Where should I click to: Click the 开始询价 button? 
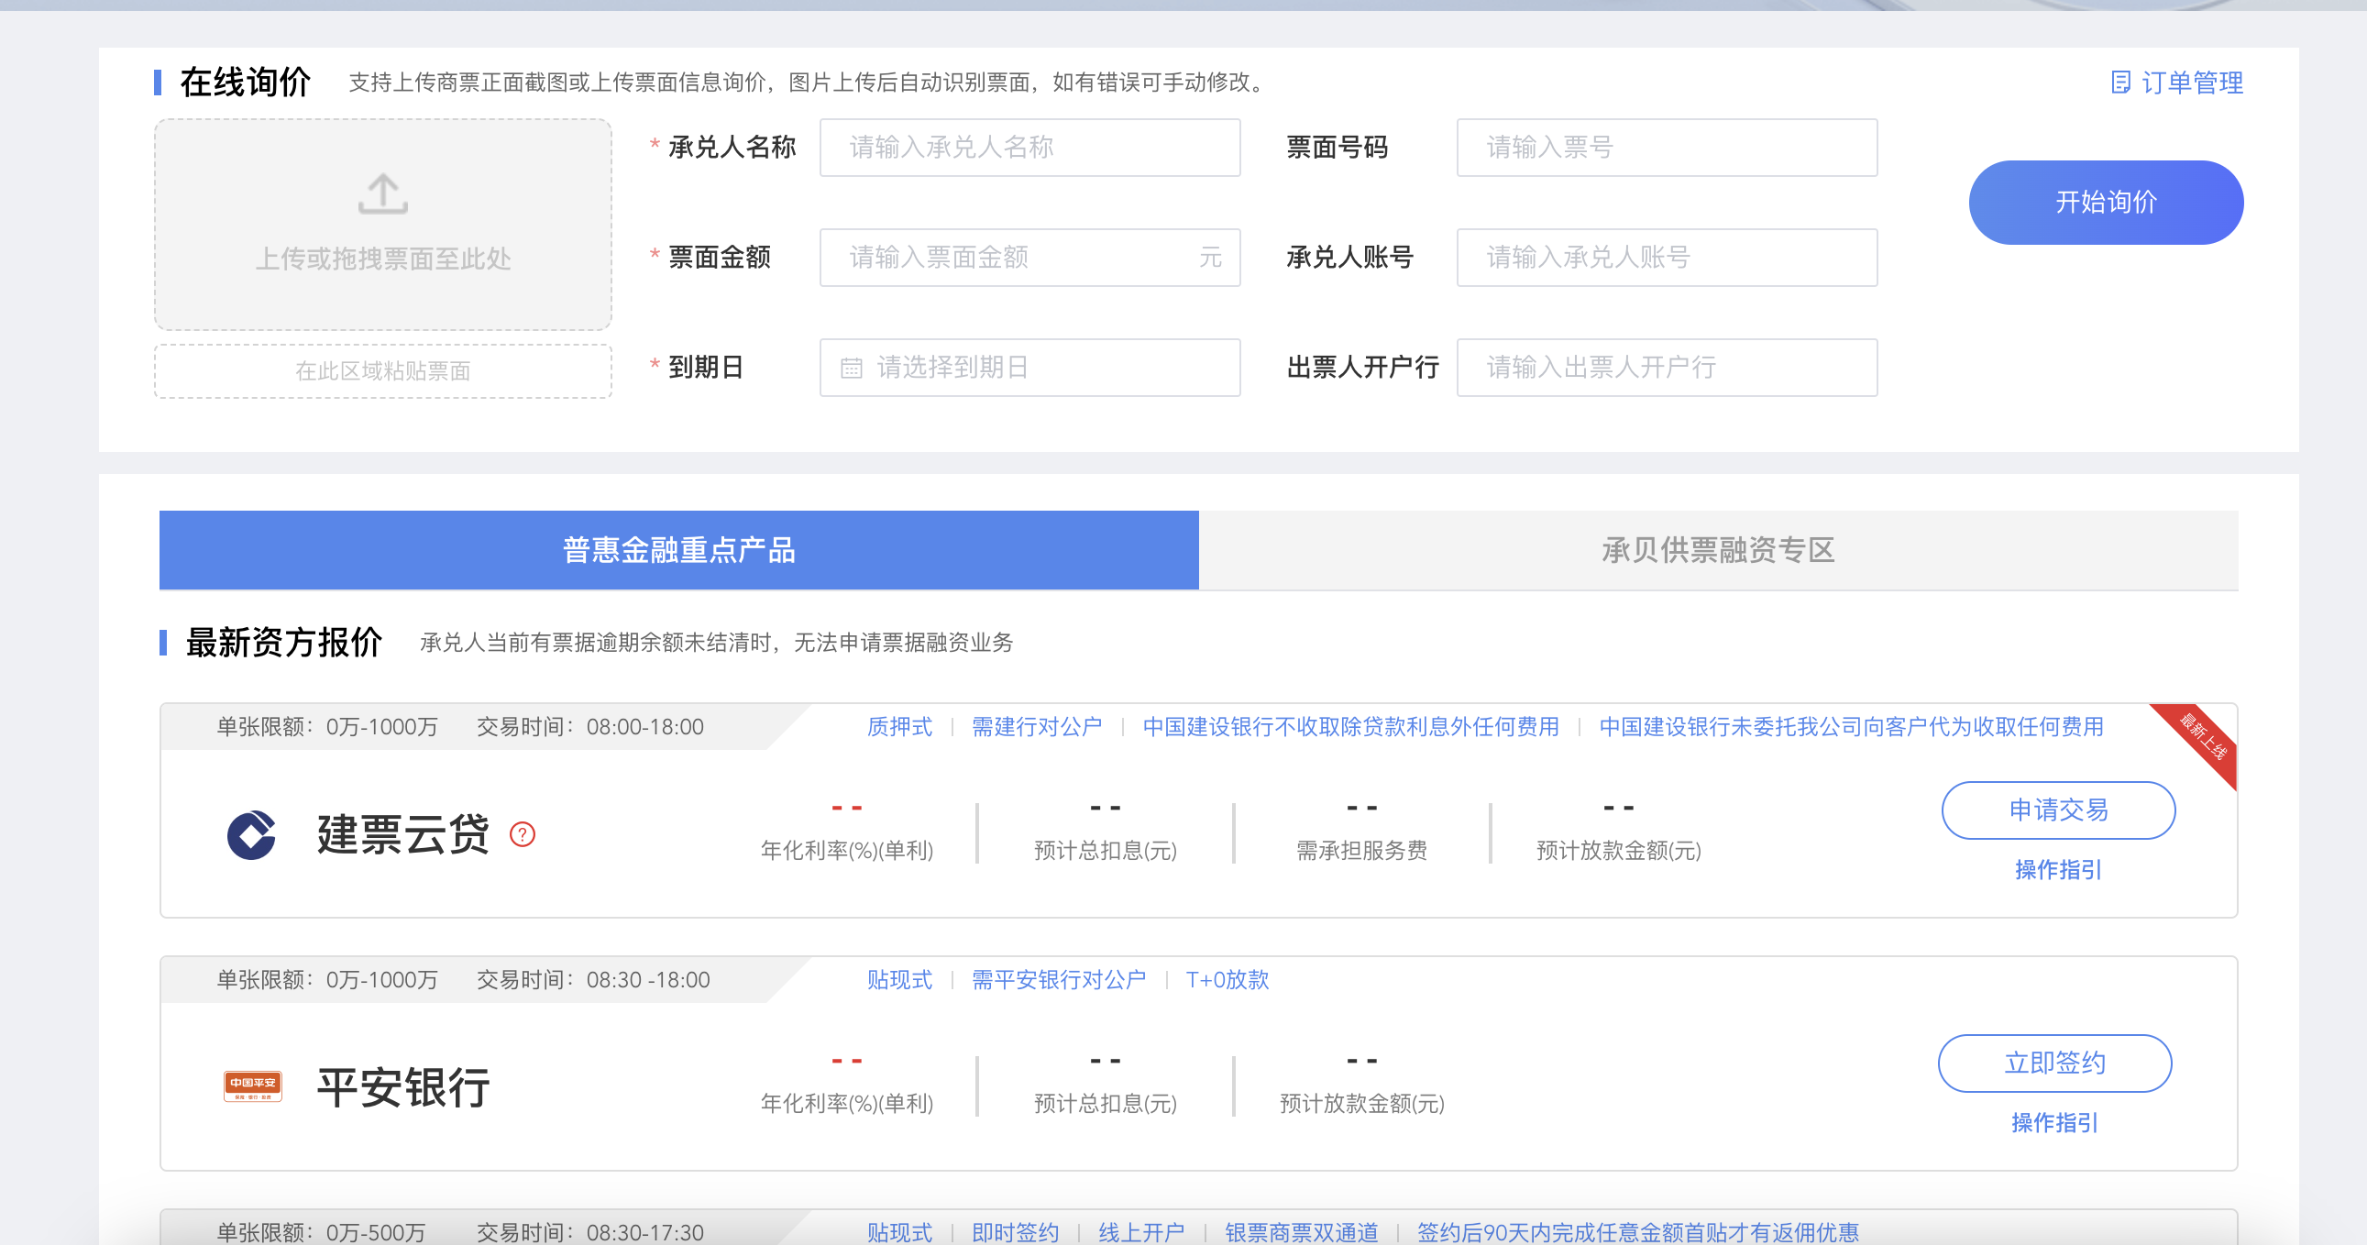pyautogui.click(x=2105, y=202)
